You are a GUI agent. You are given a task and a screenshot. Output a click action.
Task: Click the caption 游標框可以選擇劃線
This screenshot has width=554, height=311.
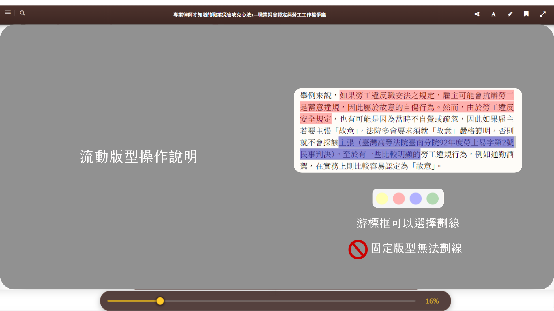pyautogui.click(x=408, y=223)
